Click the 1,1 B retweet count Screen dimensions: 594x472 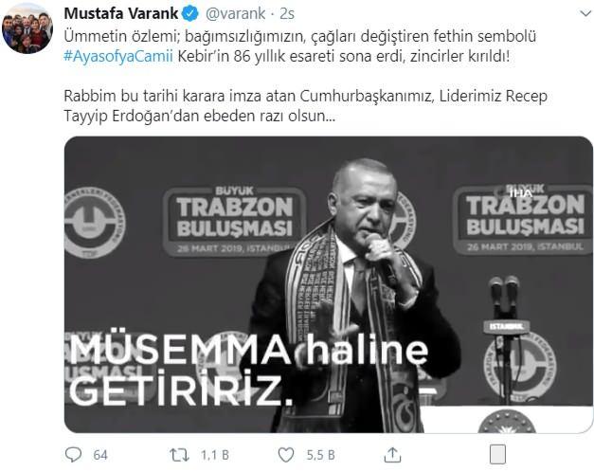[215, 455]
